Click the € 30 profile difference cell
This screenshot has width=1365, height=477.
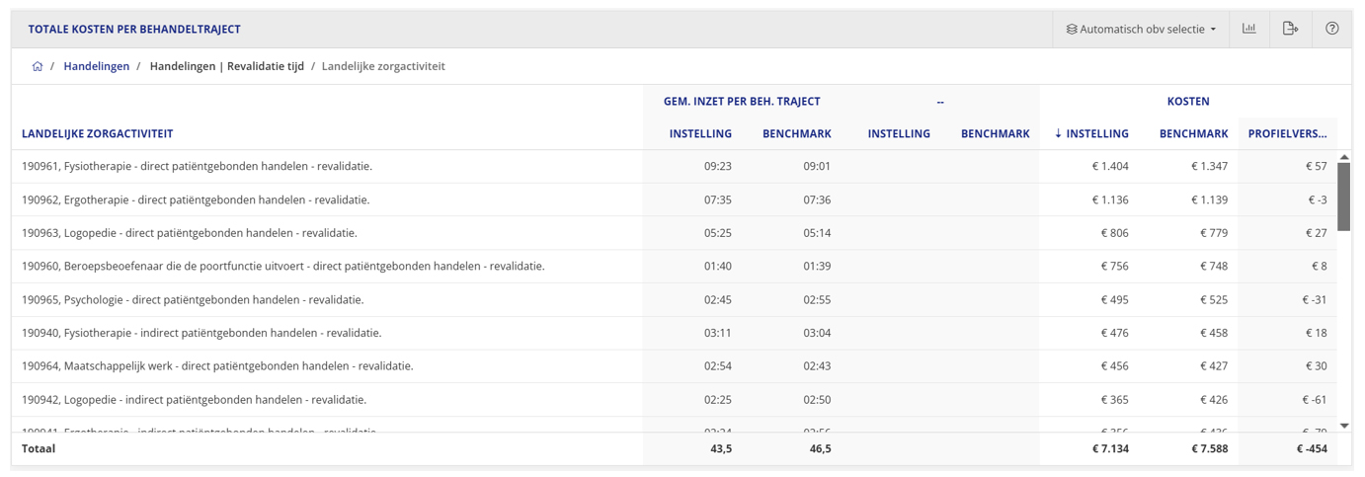[1316, 365]
